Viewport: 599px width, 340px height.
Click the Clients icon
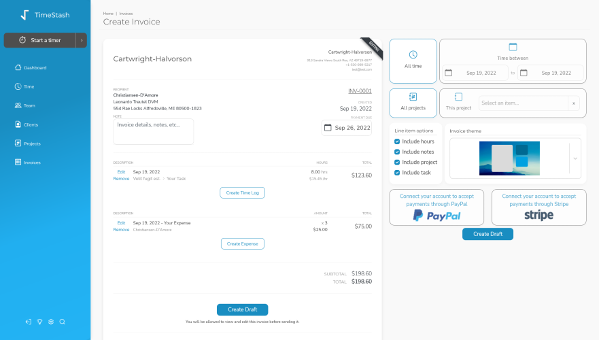click(18, 124)
